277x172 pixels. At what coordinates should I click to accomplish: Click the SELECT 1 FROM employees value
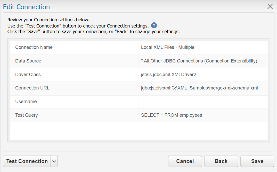click(172, 115)
